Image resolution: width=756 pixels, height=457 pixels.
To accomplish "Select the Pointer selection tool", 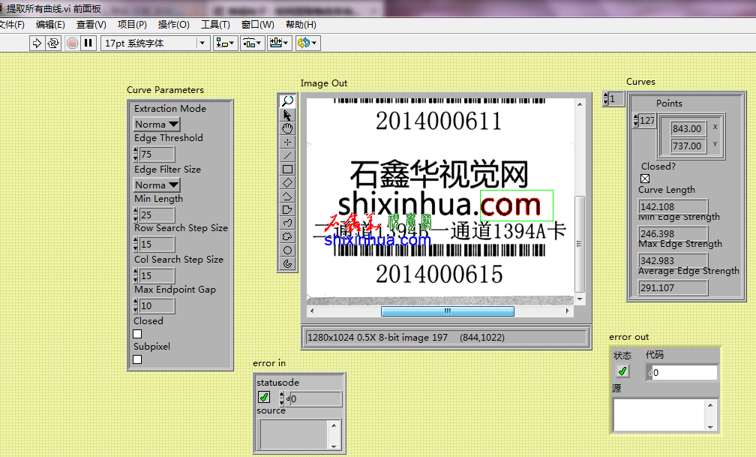I will point(287,115).
